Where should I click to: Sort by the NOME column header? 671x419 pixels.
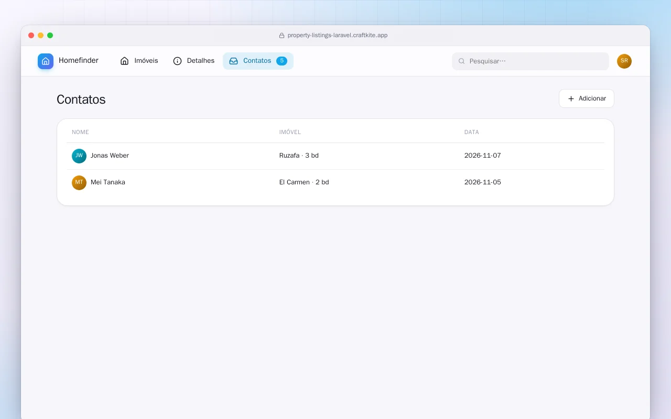[80, 133]
